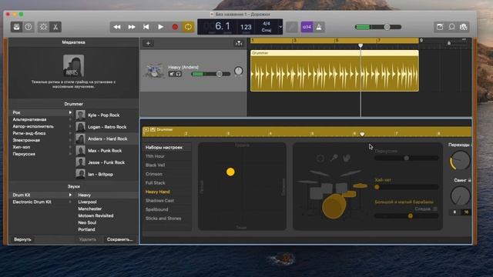Click the Rewind transport button
The width and height of the screenshot is (493, 277).
117,27
